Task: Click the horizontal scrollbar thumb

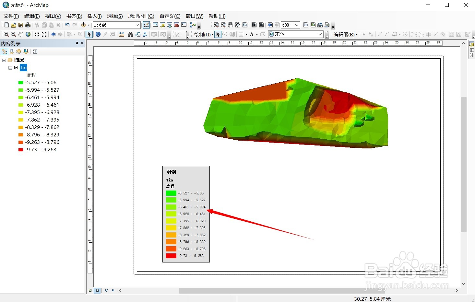Action: point(282,290)
